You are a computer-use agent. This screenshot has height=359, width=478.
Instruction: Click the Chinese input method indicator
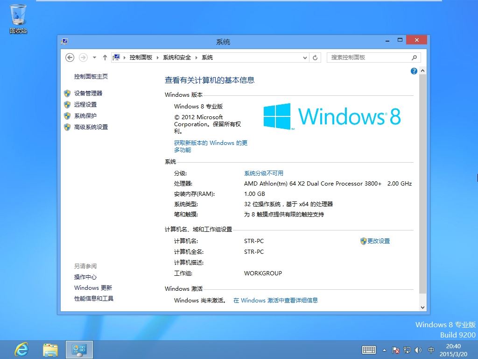[x=431, y=350]
